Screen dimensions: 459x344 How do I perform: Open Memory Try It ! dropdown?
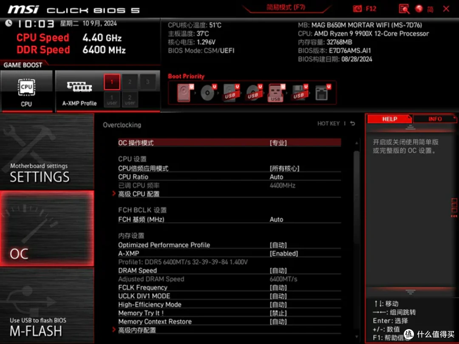pos(278,313)
